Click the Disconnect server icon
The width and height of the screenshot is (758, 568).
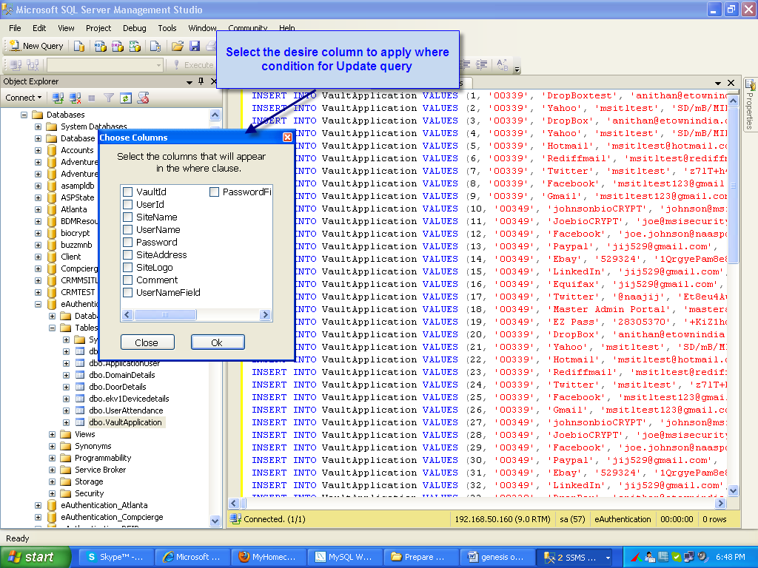(75, 98)
